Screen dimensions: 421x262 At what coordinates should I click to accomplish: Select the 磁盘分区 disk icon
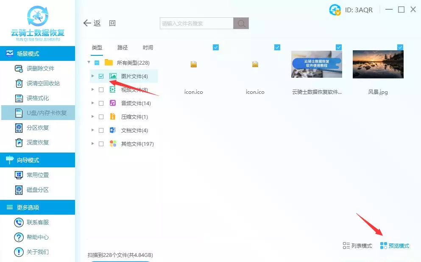tap(19, 190)
